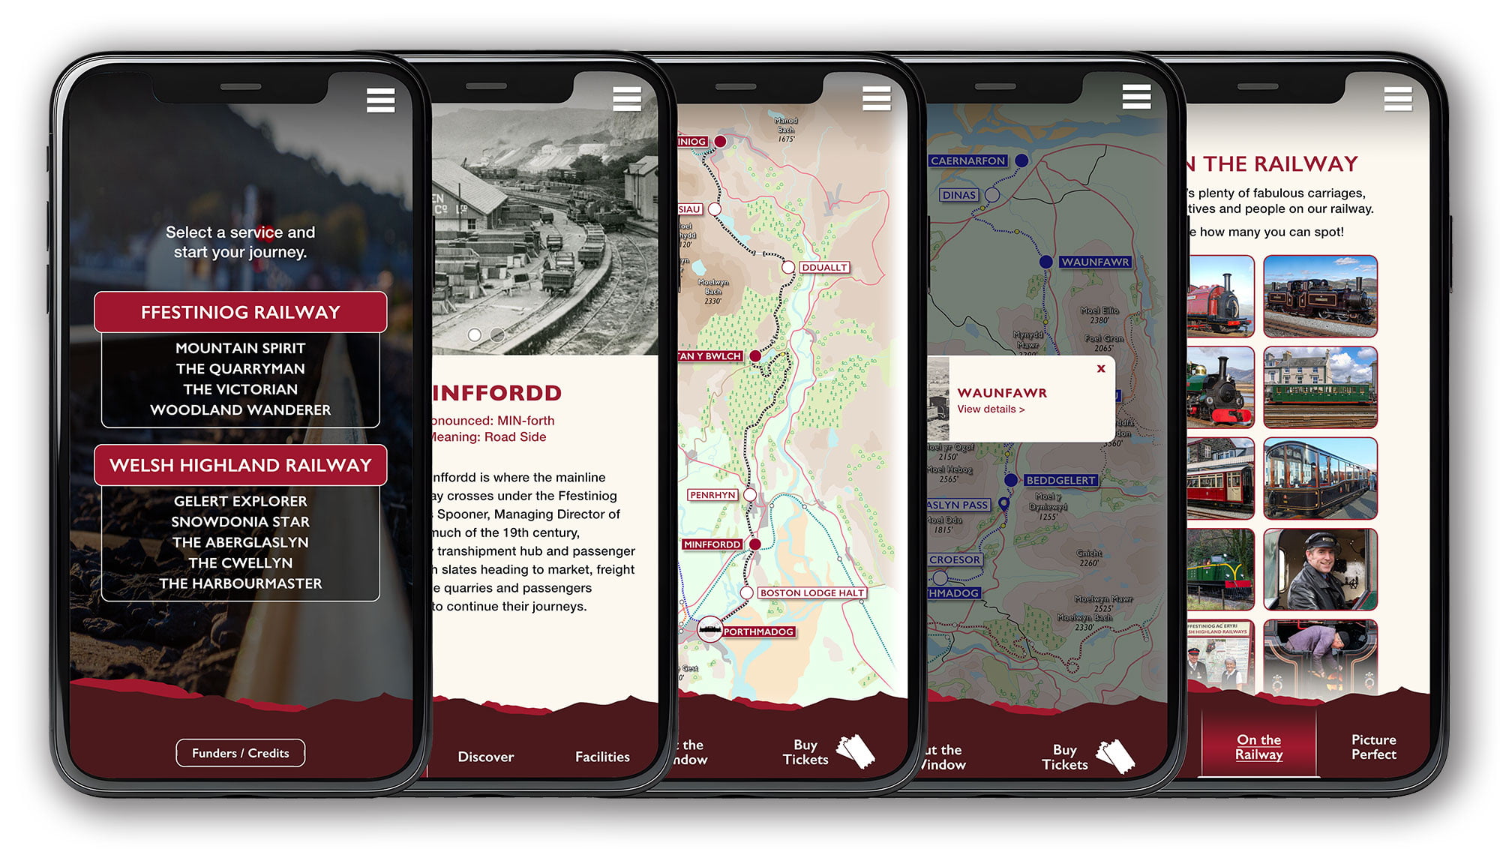
Task: Click the Discover menu item on second screen
Action: click(485, 753)
